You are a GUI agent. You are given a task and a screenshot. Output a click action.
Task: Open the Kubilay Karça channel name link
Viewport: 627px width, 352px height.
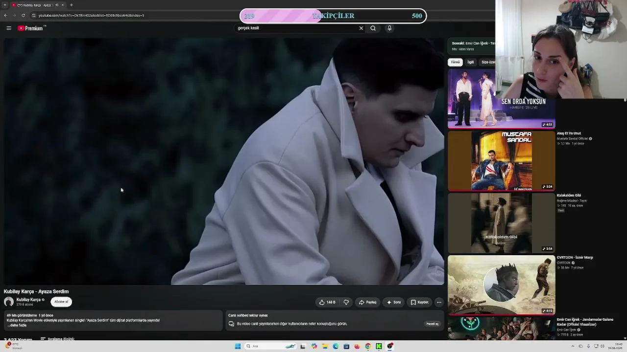(x=28, y=300)
